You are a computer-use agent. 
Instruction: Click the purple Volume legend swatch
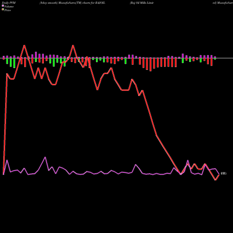(3, 6)
